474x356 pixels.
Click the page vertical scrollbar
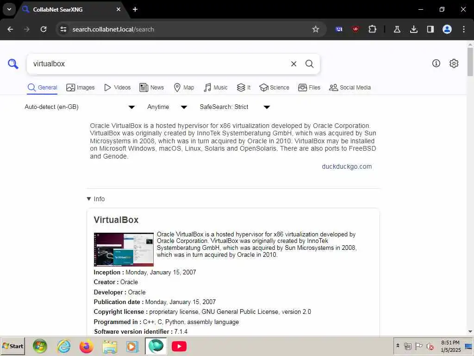470,62
